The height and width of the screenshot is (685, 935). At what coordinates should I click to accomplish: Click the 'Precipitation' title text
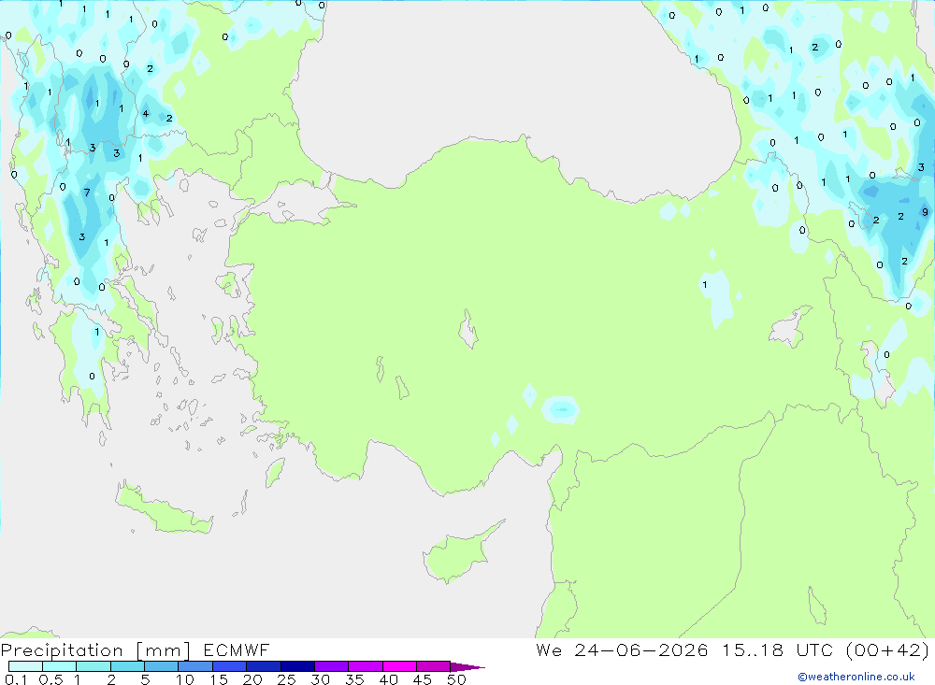[x=62, y=650]
